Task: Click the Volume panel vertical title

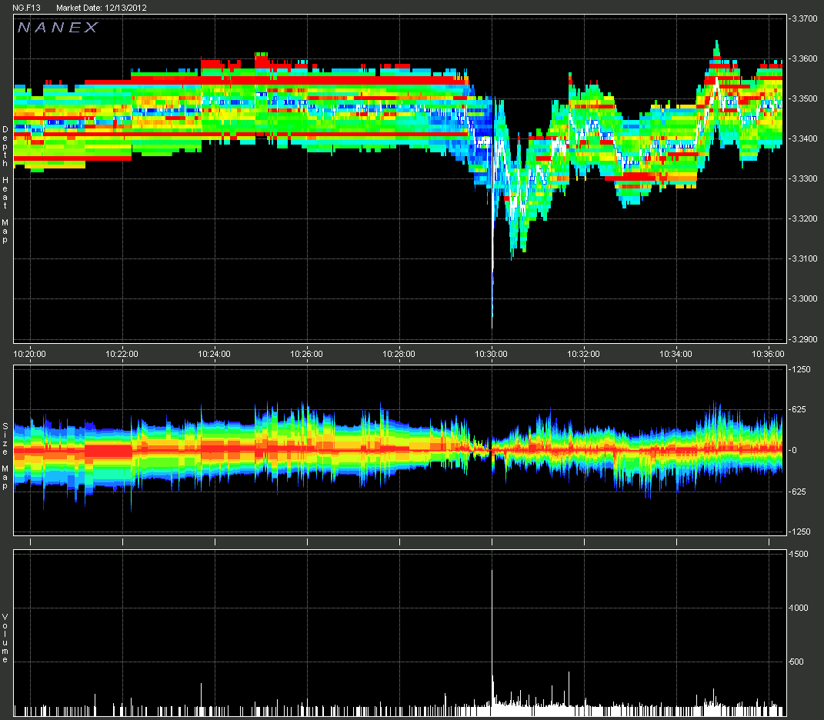Action: pyautogui.click(x=5, y=638)
